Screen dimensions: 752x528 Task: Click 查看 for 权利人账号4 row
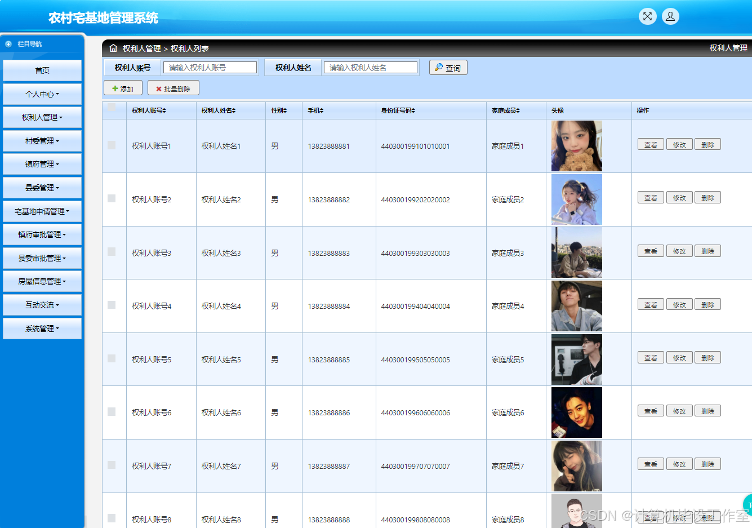pos(651,305)
